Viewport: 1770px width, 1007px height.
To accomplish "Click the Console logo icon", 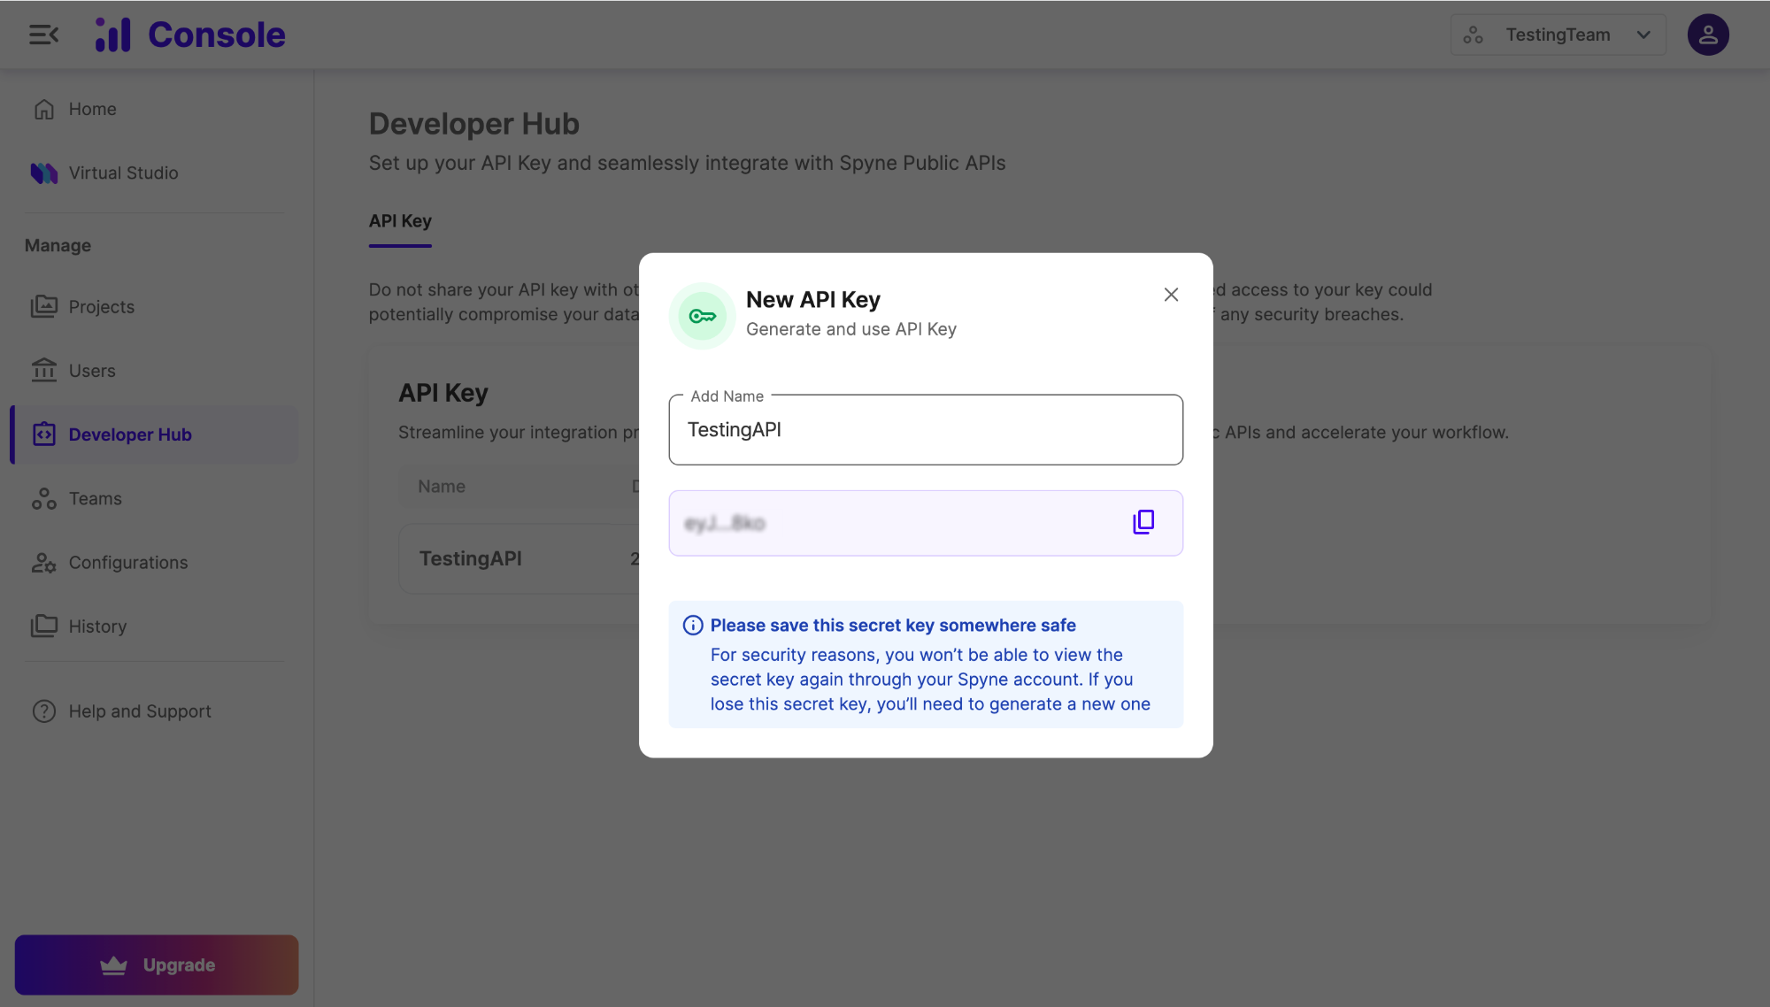I will click(113, 35).
